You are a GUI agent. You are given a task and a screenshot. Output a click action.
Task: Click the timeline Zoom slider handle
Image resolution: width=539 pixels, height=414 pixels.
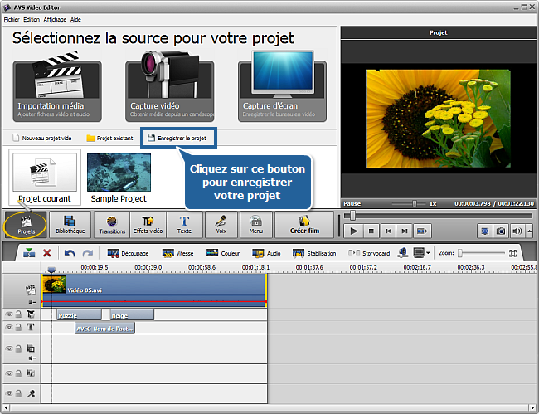click(460, 253)
